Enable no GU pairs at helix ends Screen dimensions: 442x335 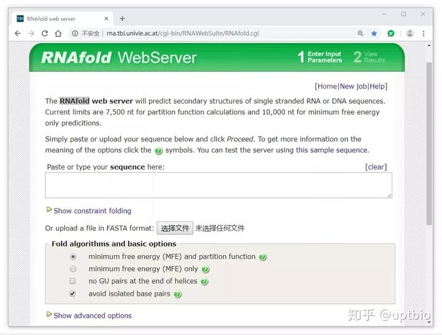click(72, 281)
